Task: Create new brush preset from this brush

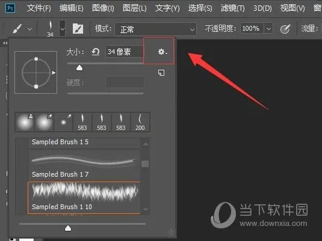Action: [161, 73]
